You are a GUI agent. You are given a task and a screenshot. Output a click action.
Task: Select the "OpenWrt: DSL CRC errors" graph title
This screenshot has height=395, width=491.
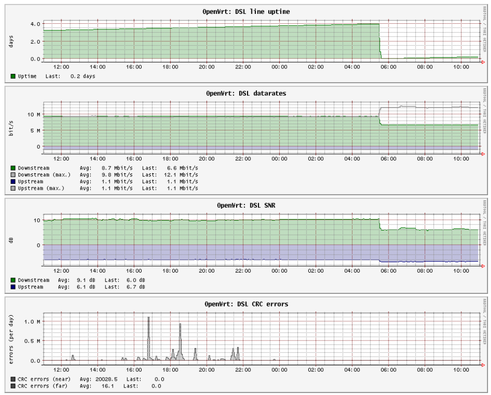[x=246, y=304]
